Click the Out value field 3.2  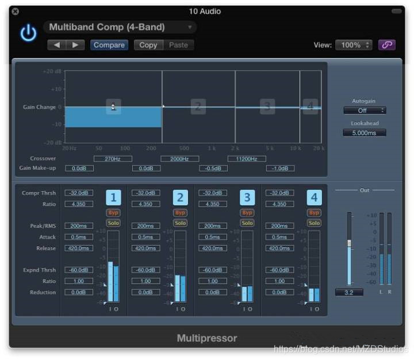point(349,292)
